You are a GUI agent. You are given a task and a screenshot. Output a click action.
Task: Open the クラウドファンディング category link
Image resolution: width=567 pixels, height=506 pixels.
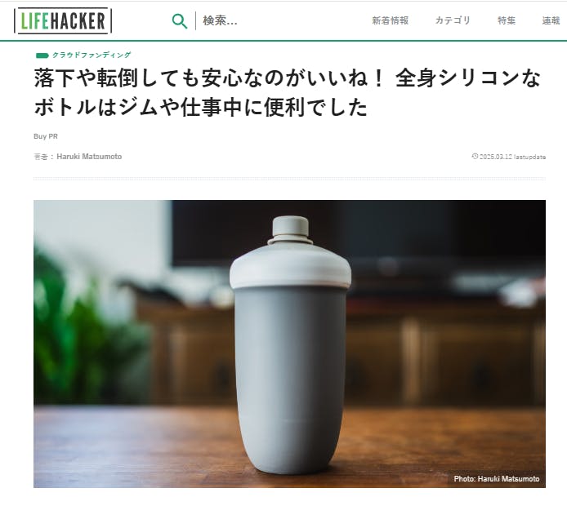(x=92, y=55)
